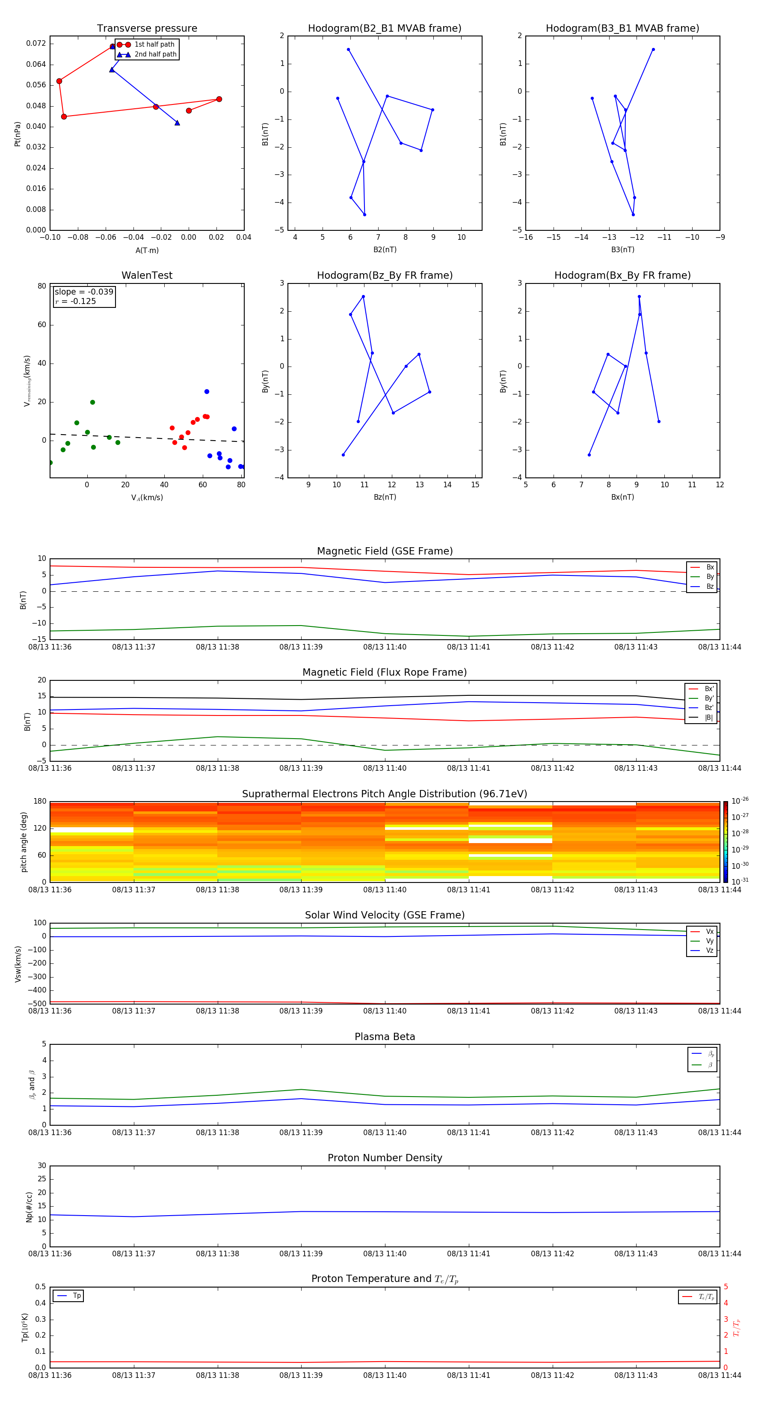Click the 'pitch angle (deg)' axis label
This screenshot has width=770, height=1413.
(24, 842)
